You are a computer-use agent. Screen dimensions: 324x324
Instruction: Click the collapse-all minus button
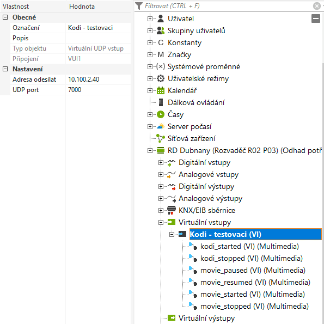click(315, 19)
